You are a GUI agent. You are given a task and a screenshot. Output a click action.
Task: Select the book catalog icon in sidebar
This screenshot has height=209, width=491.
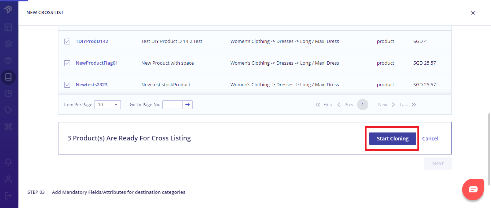8,77
